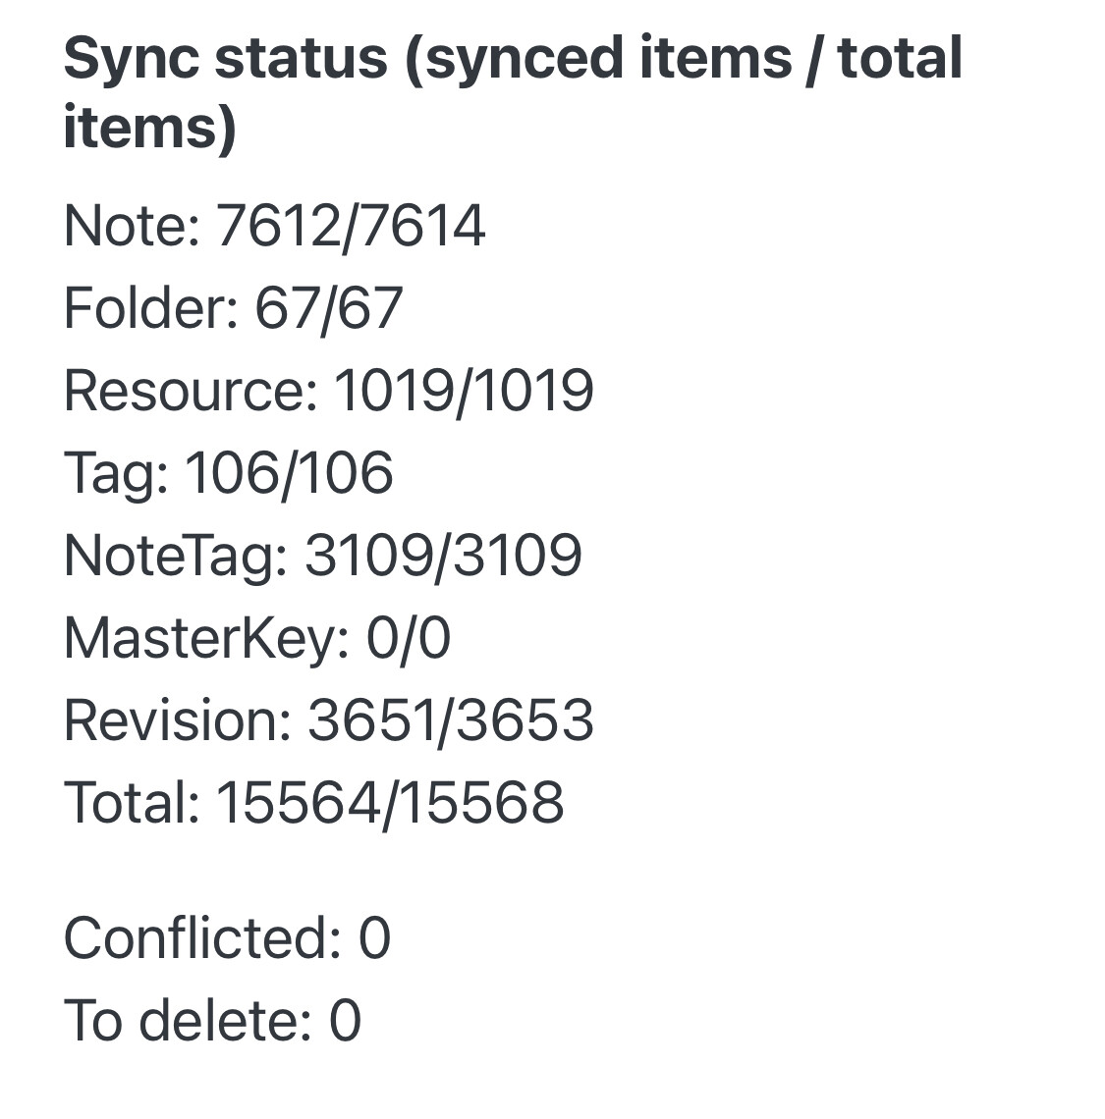1105x1119 pixels.
Task: Click the Sync status heading
Action: pos(512,93)
